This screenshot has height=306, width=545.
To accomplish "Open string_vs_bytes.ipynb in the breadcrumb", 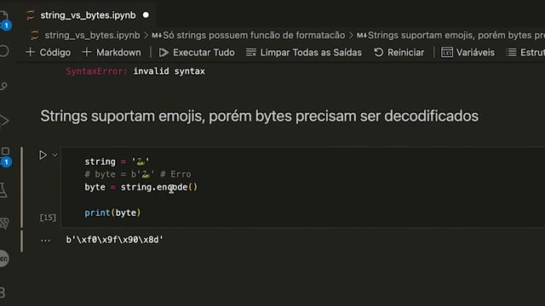I will pyautogui.click(x=92, y=35).
